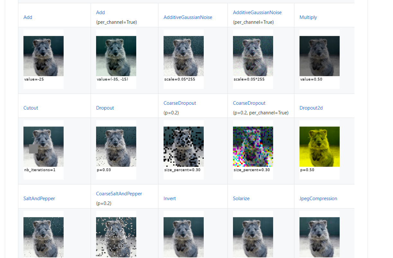This screenshot has width=393, height=258.
Task: Click the SaltAndPepper example image
Action: [43, 235]
